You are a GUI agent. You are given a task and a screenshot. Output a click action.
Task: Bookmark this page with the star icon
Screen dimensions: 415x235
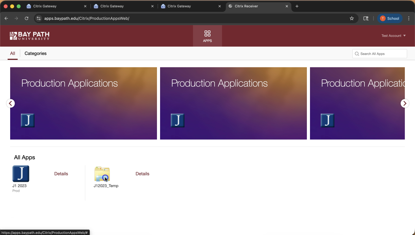tap(352, 18)
